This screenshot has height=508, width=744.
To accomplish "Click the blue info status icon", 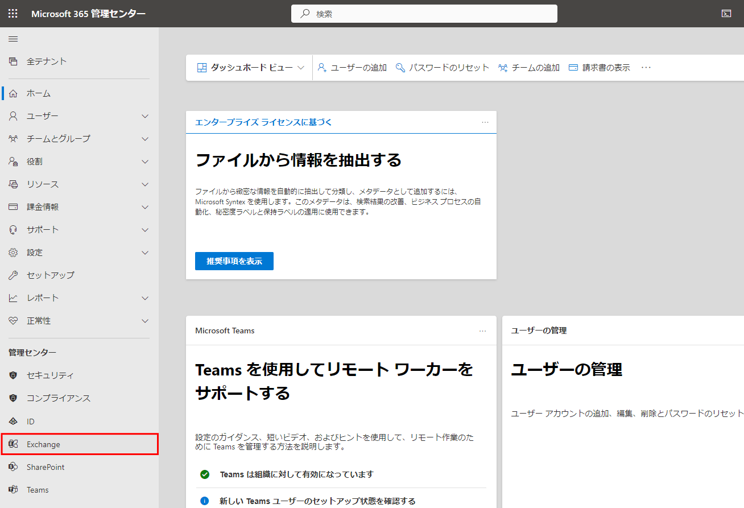I will 205,501.
